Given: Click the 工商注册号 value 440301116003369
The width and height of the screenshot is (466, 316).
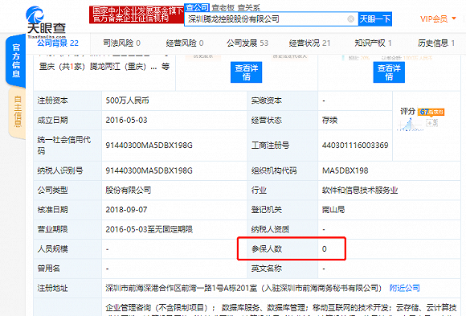Looking at the screenshot, I should tap(355, 146).
